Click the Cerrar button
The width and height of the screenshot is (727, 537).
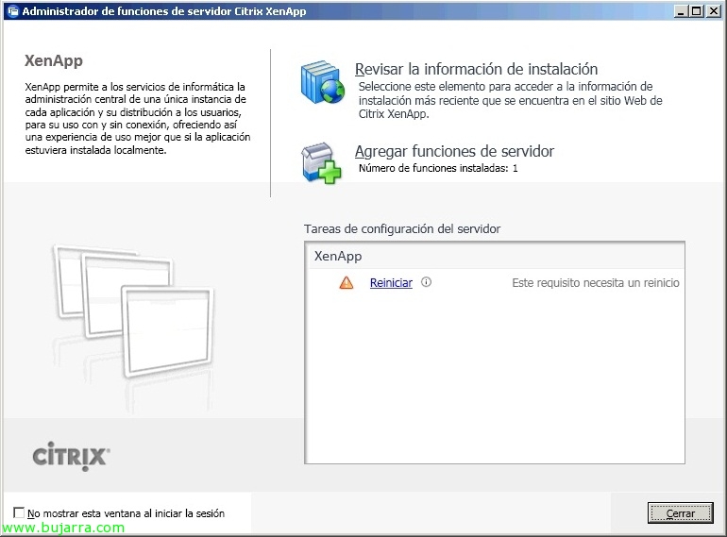680,512
